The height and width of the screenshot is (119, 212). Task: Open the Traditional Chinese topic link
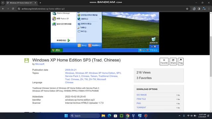(108, 76)
